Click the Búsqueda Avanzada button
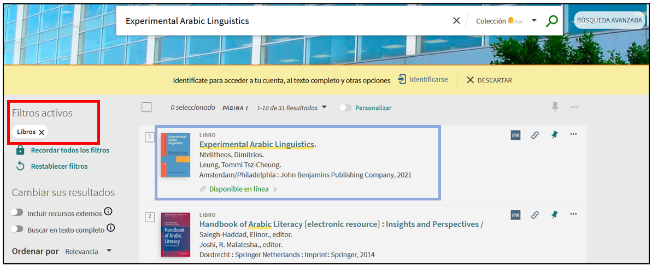This screenshot has width=652, height=266. (x=609, y=20)
